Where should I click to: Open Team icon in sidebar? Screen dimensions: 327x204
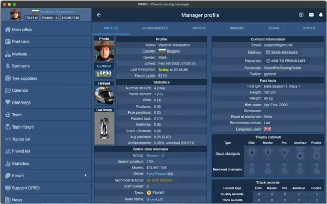(8, 115)
